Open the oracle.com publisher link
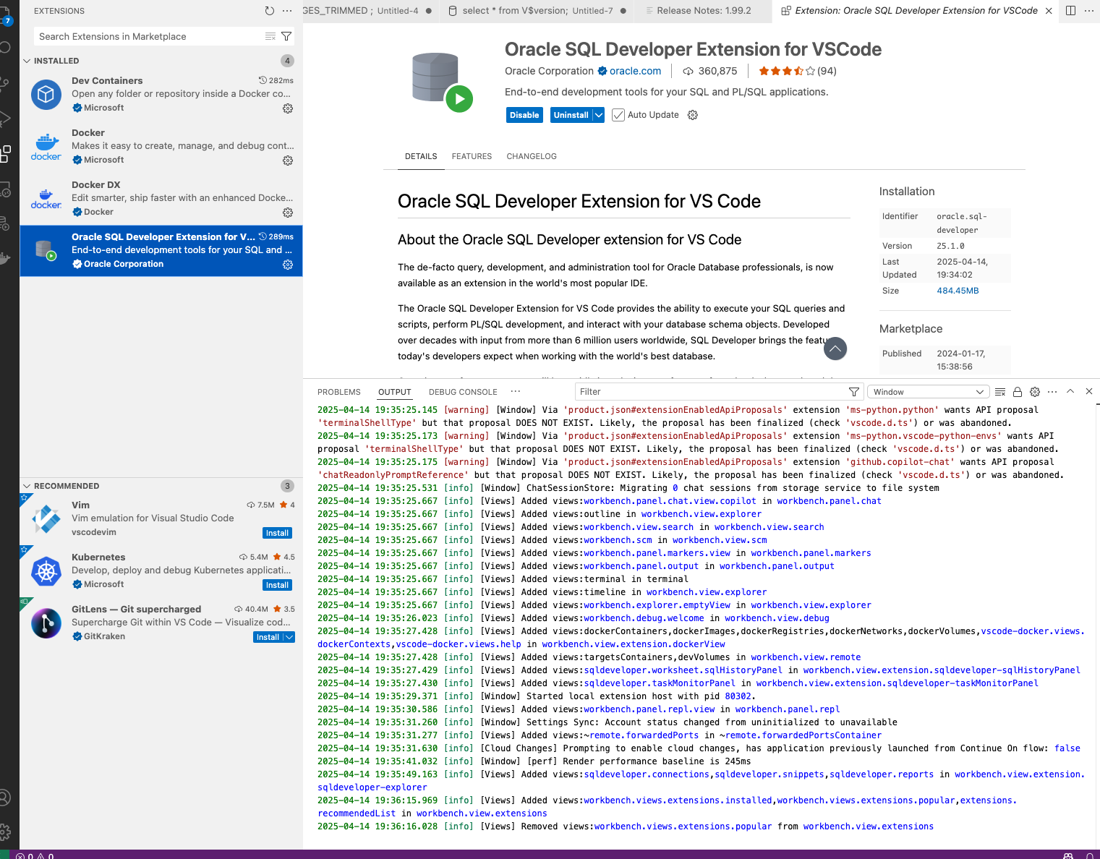 [635, 71]
